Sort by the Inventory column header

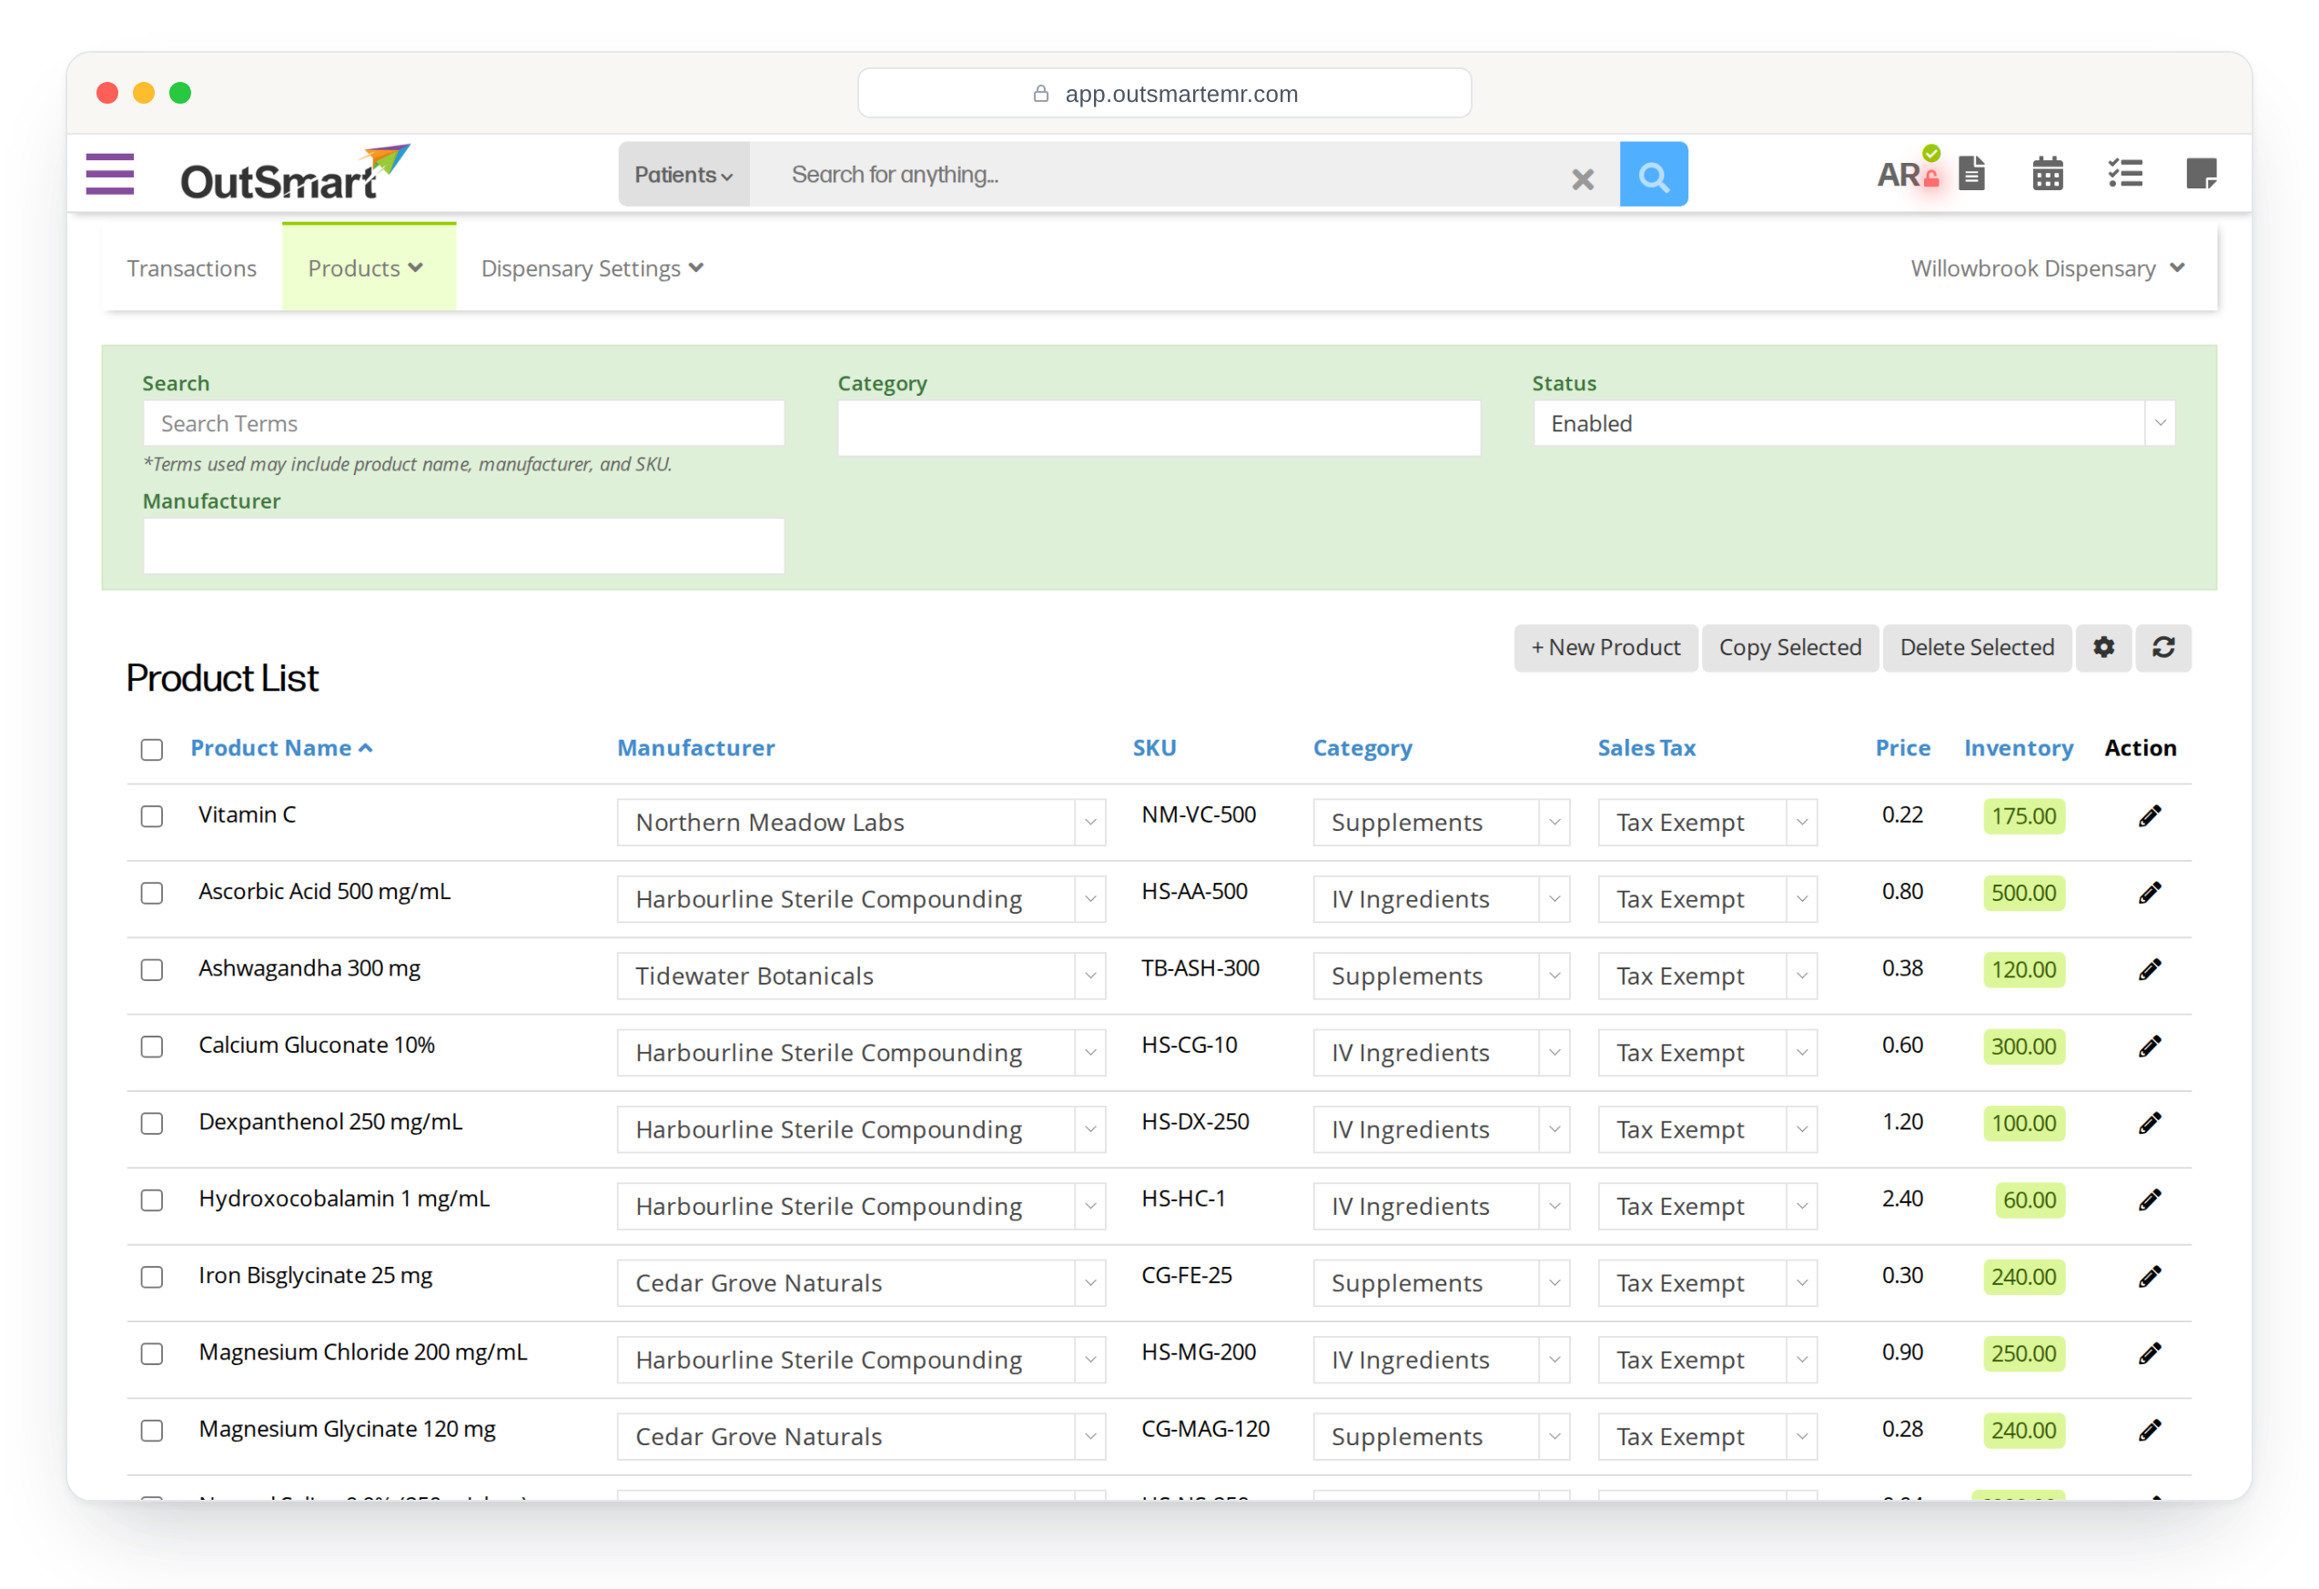coord(2019,749)
